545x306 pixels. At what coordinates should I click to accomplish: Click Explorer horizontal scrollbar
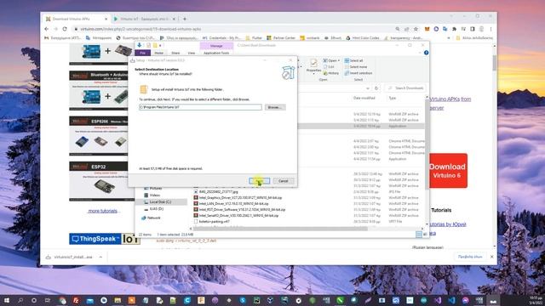280,229
